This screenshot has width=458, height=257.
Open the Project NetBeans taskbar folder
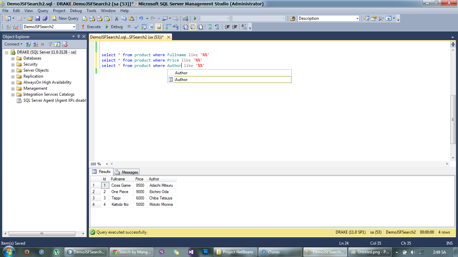tap(235, 252)
